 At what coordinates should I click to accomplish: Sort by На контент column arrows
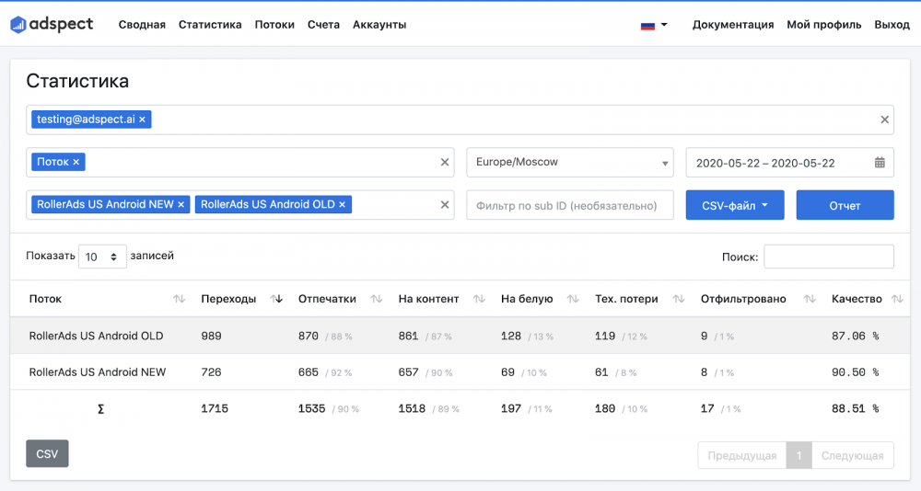[479, 299]
